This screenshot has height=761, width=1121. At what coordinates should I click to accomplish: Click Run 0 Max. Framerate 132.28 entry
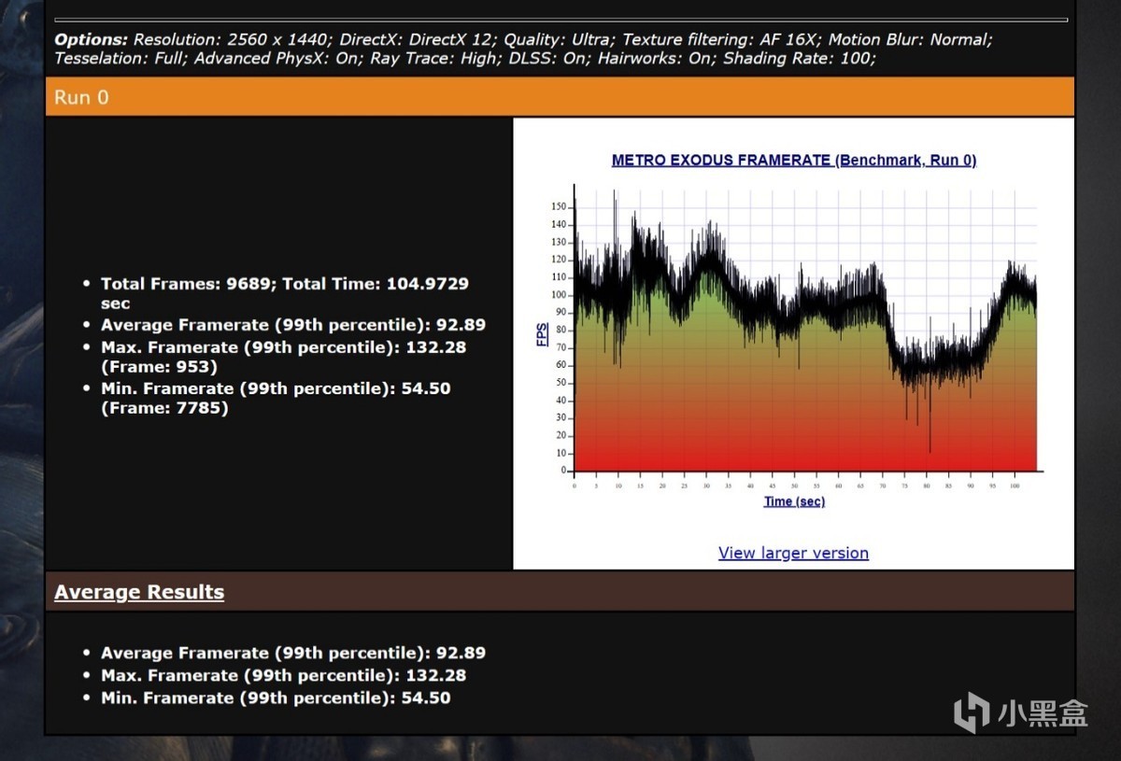pos(284,357)
